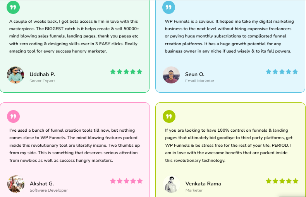This screenshot has width=306, height=197.
Task: Click the Software Developer job title
Action: tap(48, 190)
